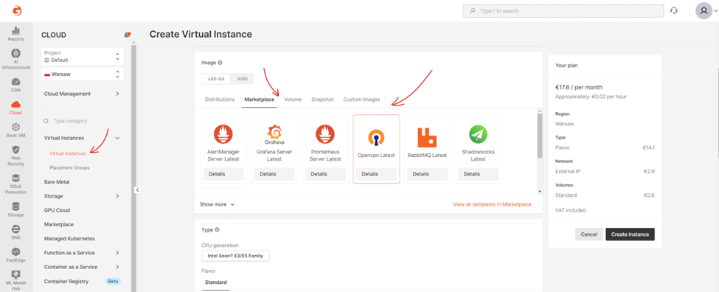Expand Show more images

(218, 204)
